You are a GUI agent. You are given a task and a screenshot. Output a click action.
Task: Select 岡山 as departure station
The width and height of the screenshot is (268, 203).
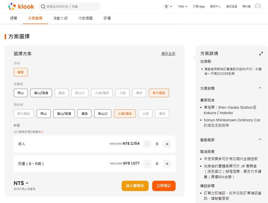pos(21,93)
